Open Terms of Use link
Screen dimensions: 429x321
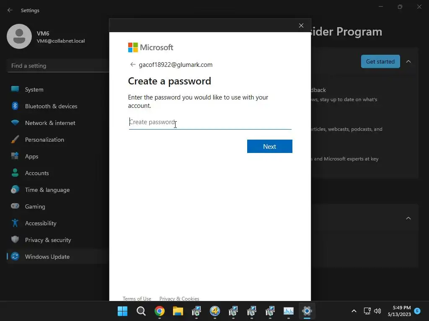point(137,298)
